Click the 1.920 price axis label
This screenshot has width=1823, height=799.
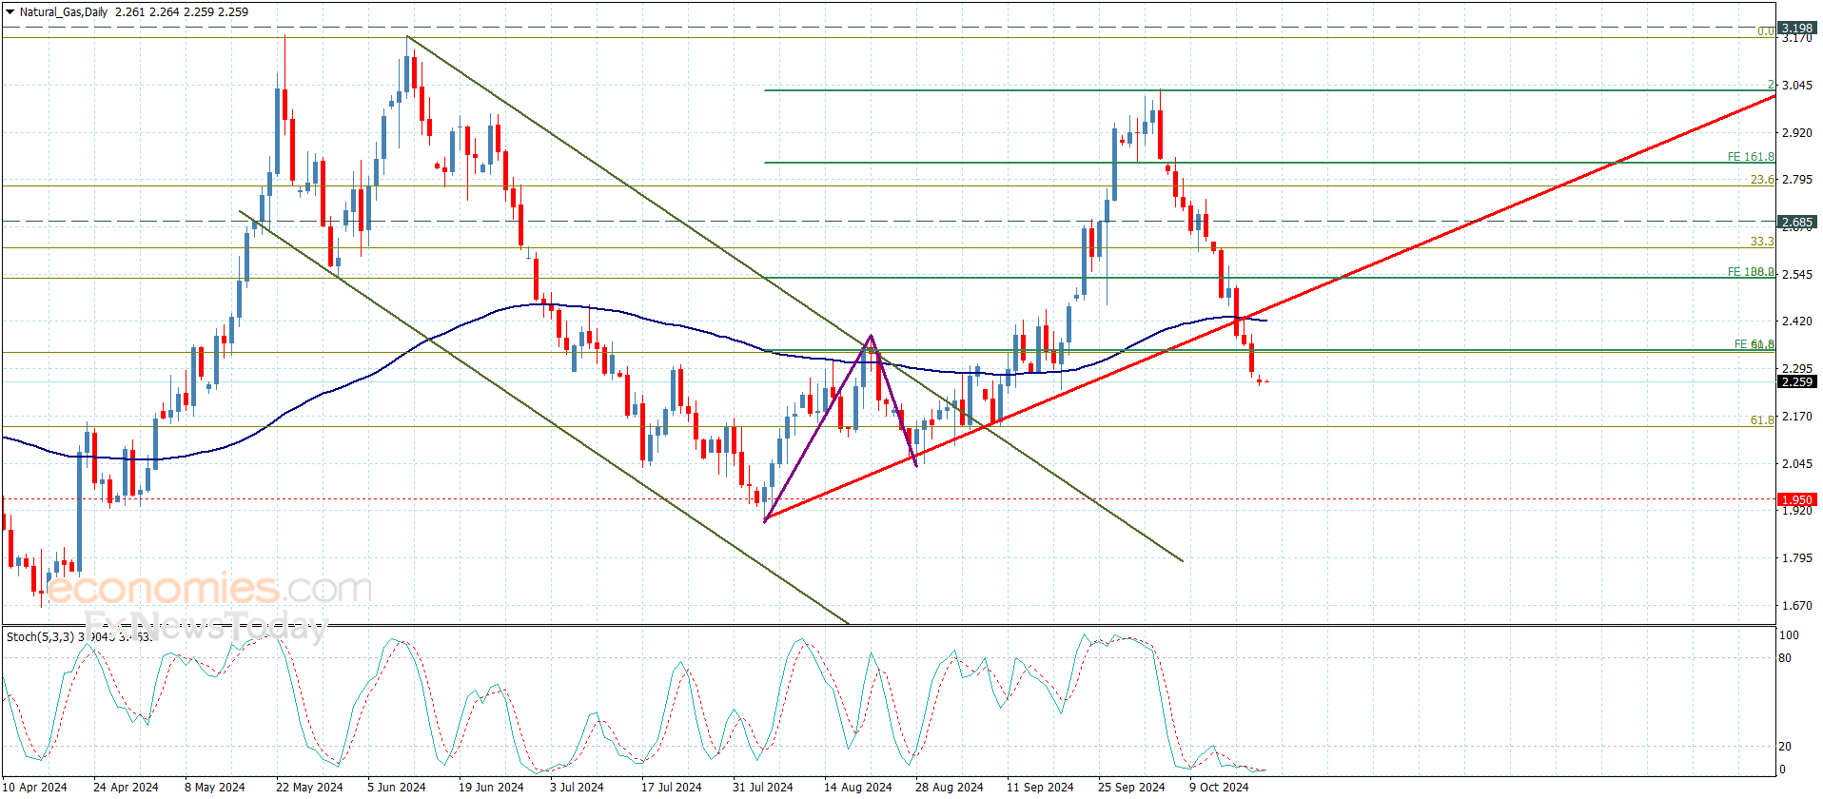1796,511
